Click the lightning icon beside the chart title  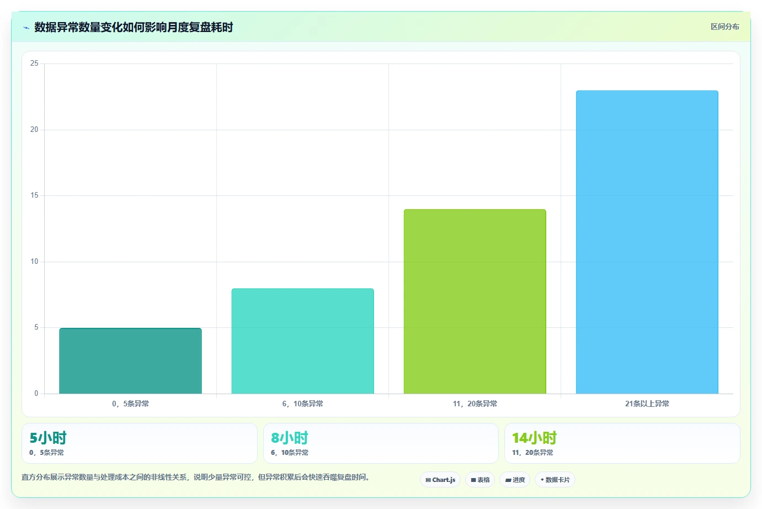click(x=26, y=28)
